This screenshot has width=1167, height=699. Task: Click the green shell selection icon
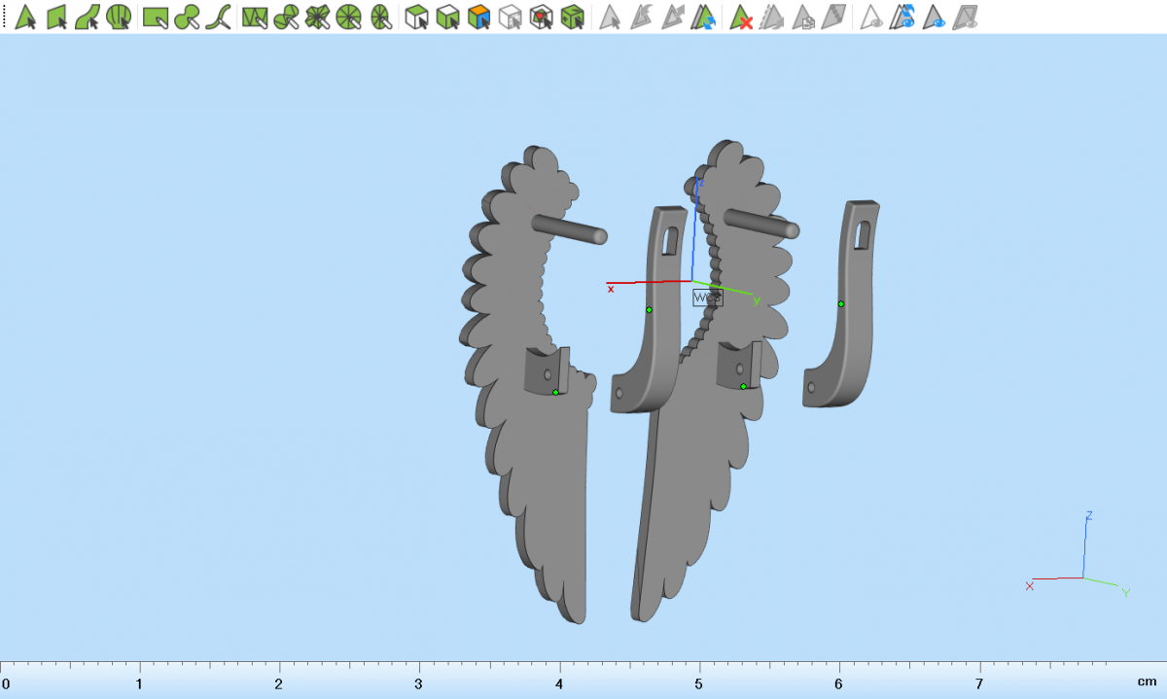[x=119, y=17]
